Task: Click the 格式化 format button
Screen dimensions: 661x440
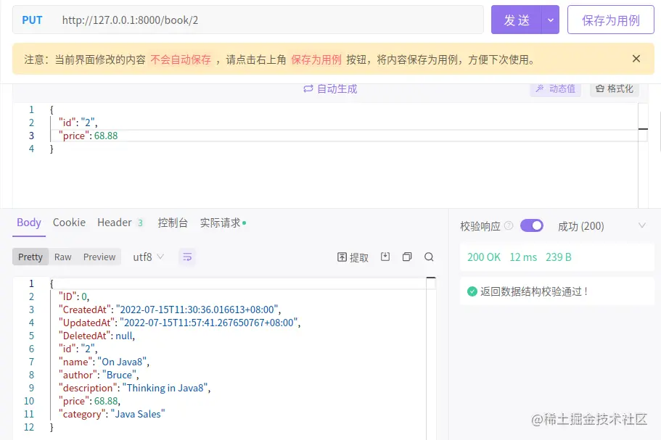Action: [x=615, y=88]
